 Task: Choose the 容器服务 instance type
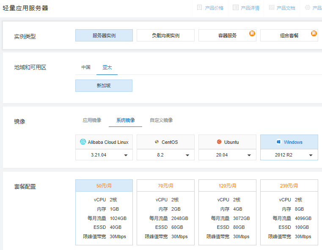(227, 35)
